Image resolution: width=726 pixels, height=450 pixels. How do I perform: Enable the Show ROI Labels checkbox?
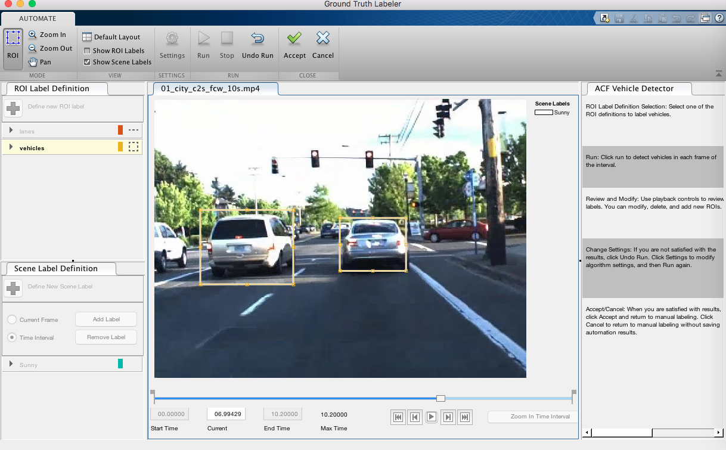pos(88,51)
